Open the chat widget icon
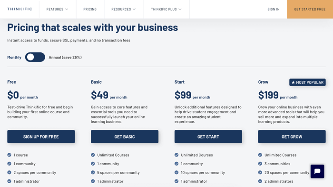The width and height of the screenshot is (333, 187). 317,171
